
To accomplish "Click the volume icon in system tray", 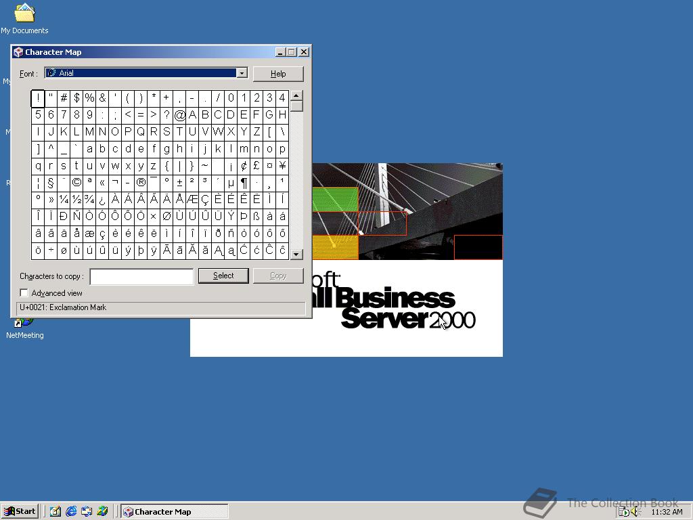I will tap(635, 512).
